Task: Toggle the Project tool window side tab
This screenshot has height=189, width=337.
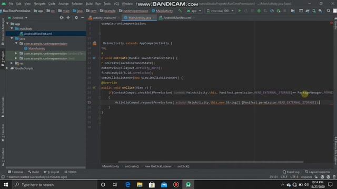Action: 3,59
